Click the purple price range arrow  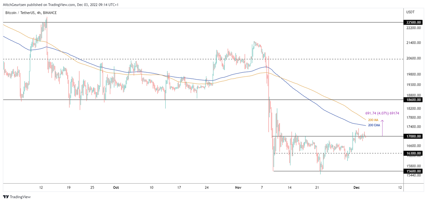(382, 128)
